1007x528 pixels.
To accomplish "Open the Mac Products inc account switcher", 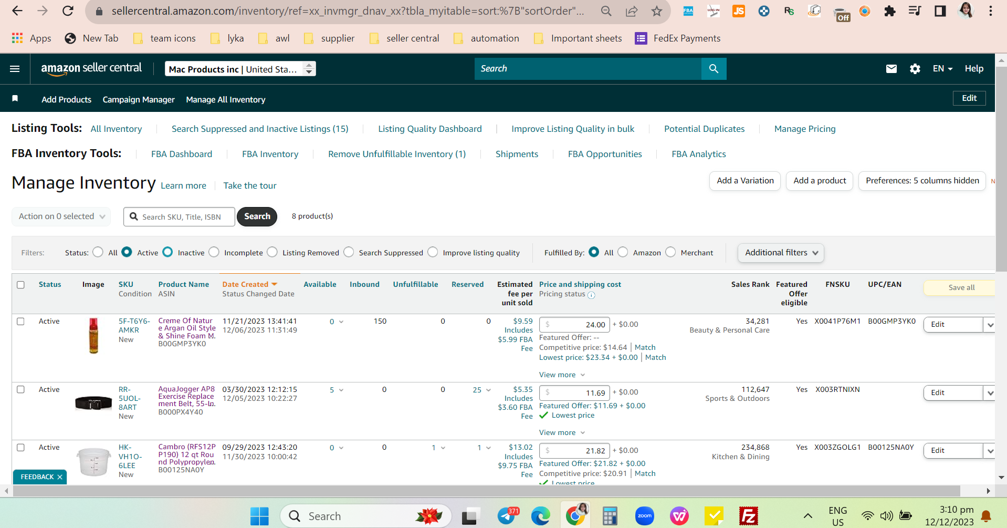I will (x=240, y=69).
